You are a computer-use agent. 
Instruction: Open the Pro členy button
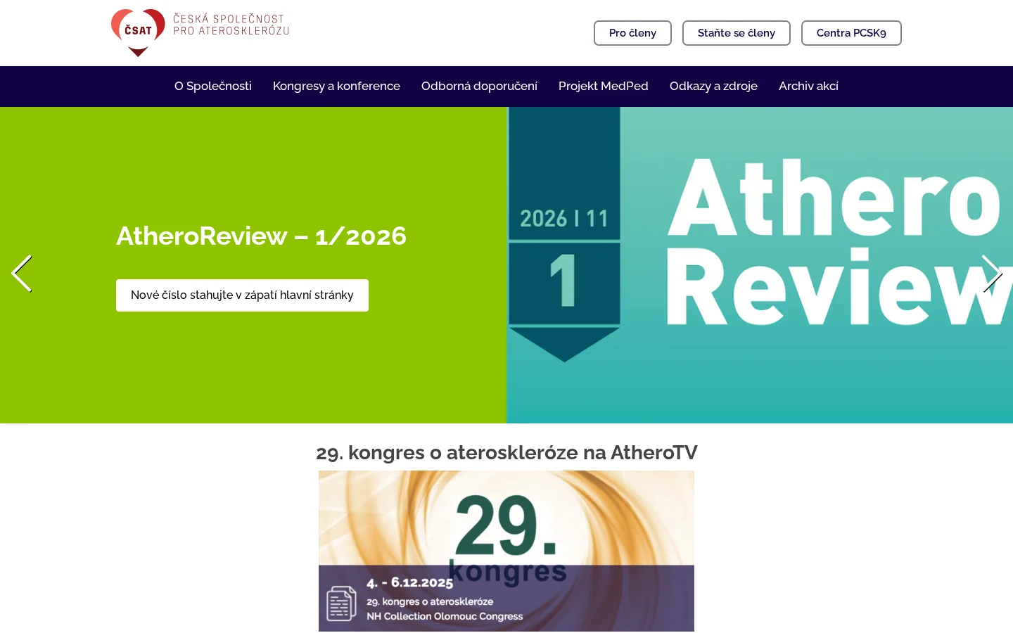pos(632,33)
